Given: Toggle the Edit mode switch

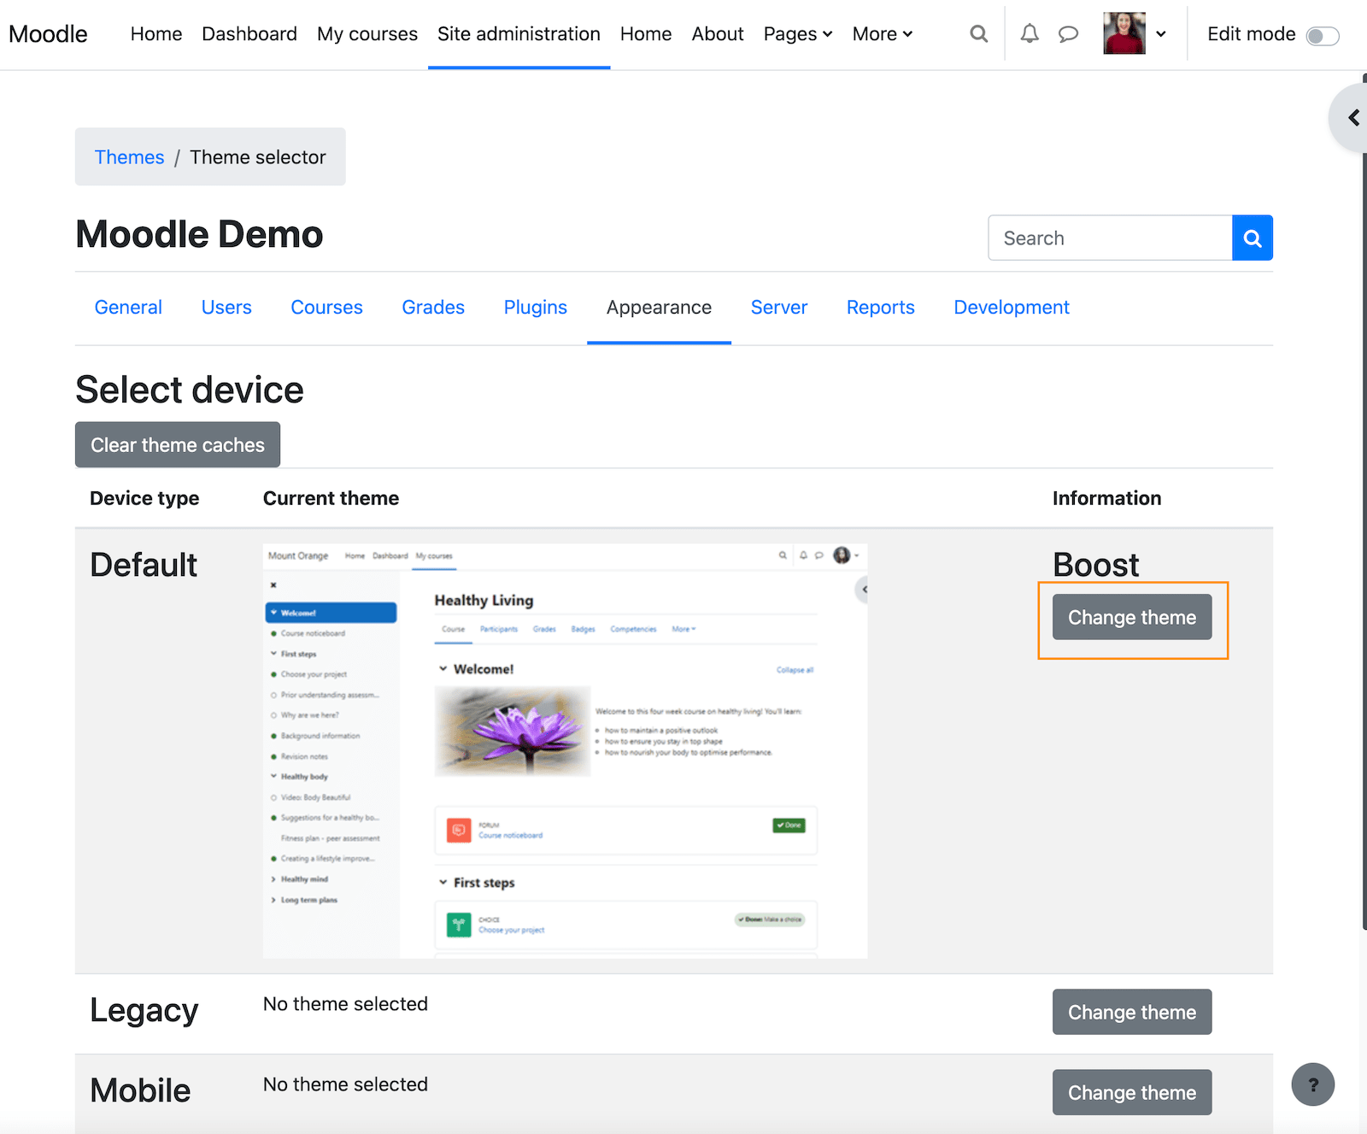Looking at the screenshot, I should coord(1323,36).
